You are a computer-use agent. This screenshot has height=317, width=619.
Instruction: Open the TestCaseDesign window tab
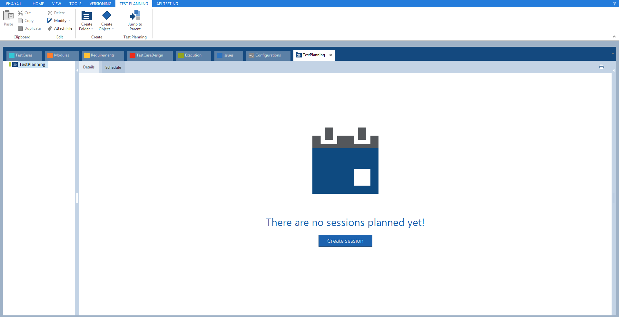point(150,55)
